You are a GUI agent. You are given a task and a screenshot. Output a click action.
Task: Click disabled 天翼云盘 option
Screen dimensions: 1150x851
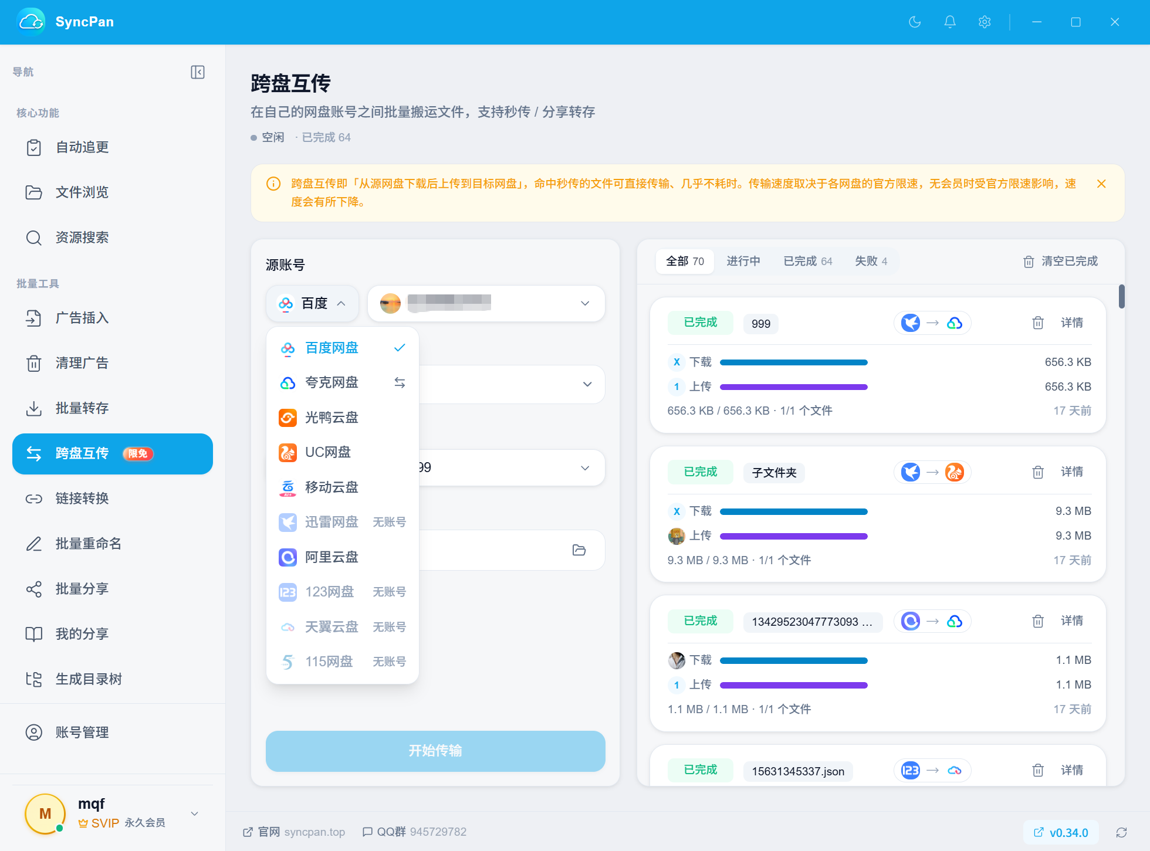click(343, 627)
